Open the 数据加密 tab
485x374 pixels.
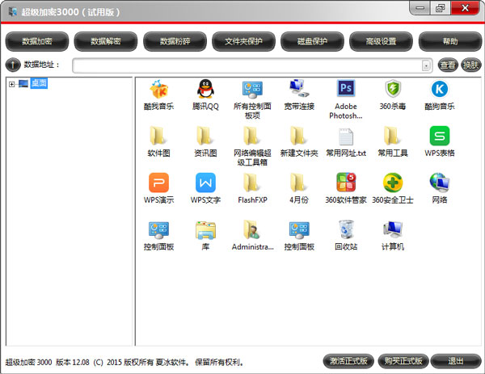37,41
